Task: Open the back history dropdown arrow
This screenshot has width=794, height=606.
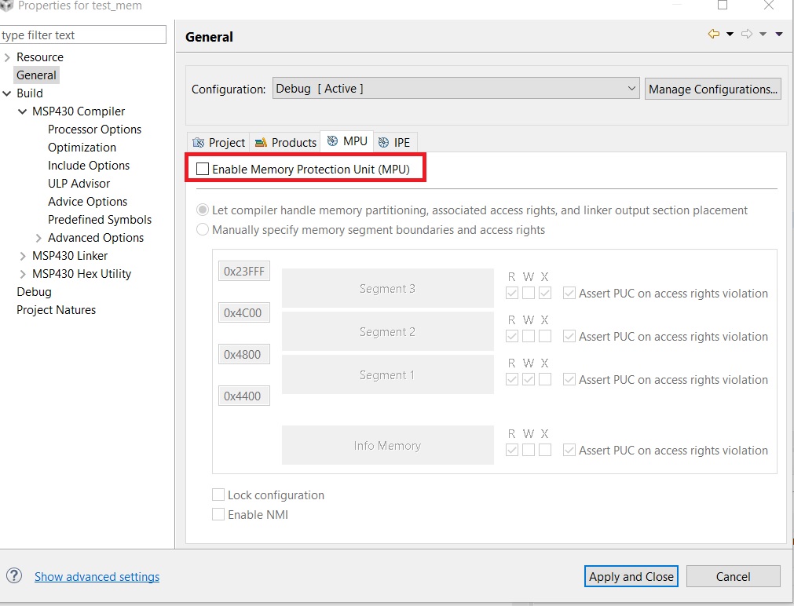Action: [730, 34]
